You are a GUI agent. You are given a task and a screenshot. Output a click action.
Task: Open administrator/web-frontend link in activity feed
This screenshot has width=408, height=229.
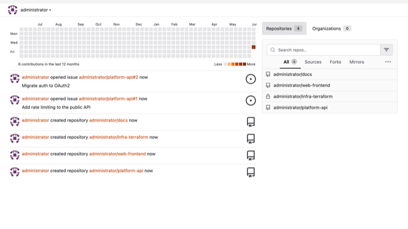(x=117, y=154)
